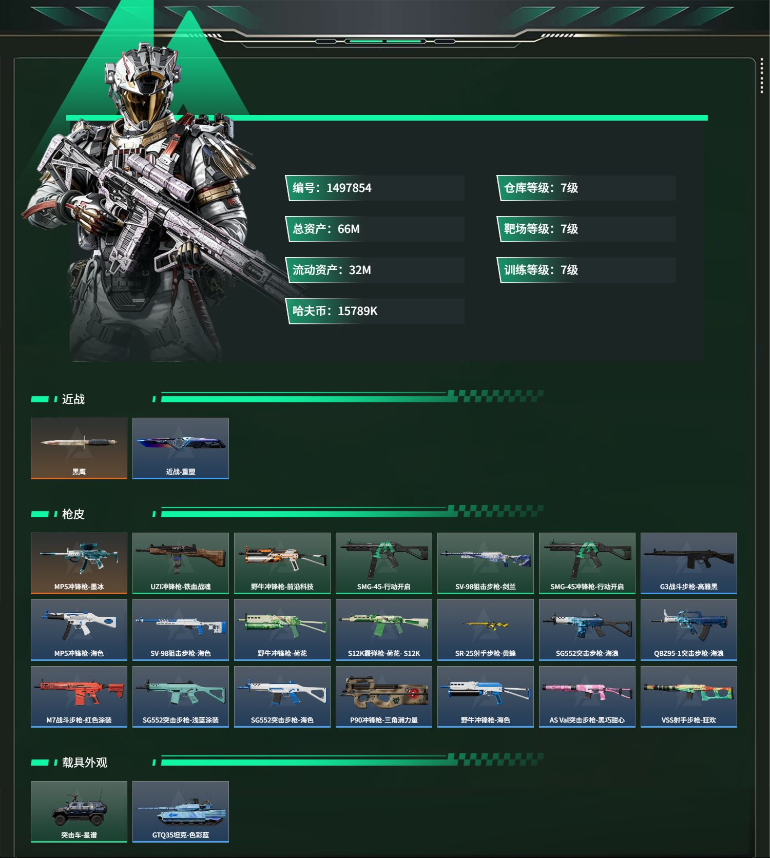
Task: Click the card labeled exactly "SMG-45-行动开启"
Action: click(x=384, y=563)
